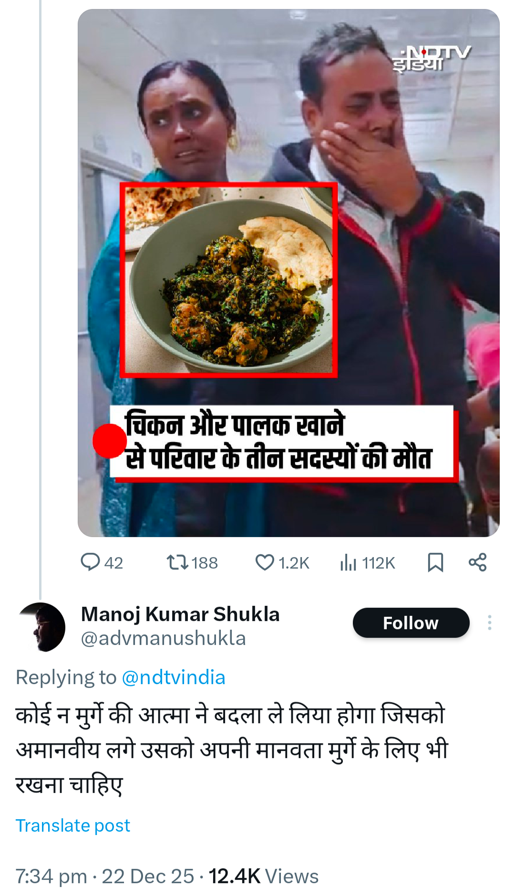Open the view analytics bar-chart icon
515x889 pixels.
coord(349,562)
